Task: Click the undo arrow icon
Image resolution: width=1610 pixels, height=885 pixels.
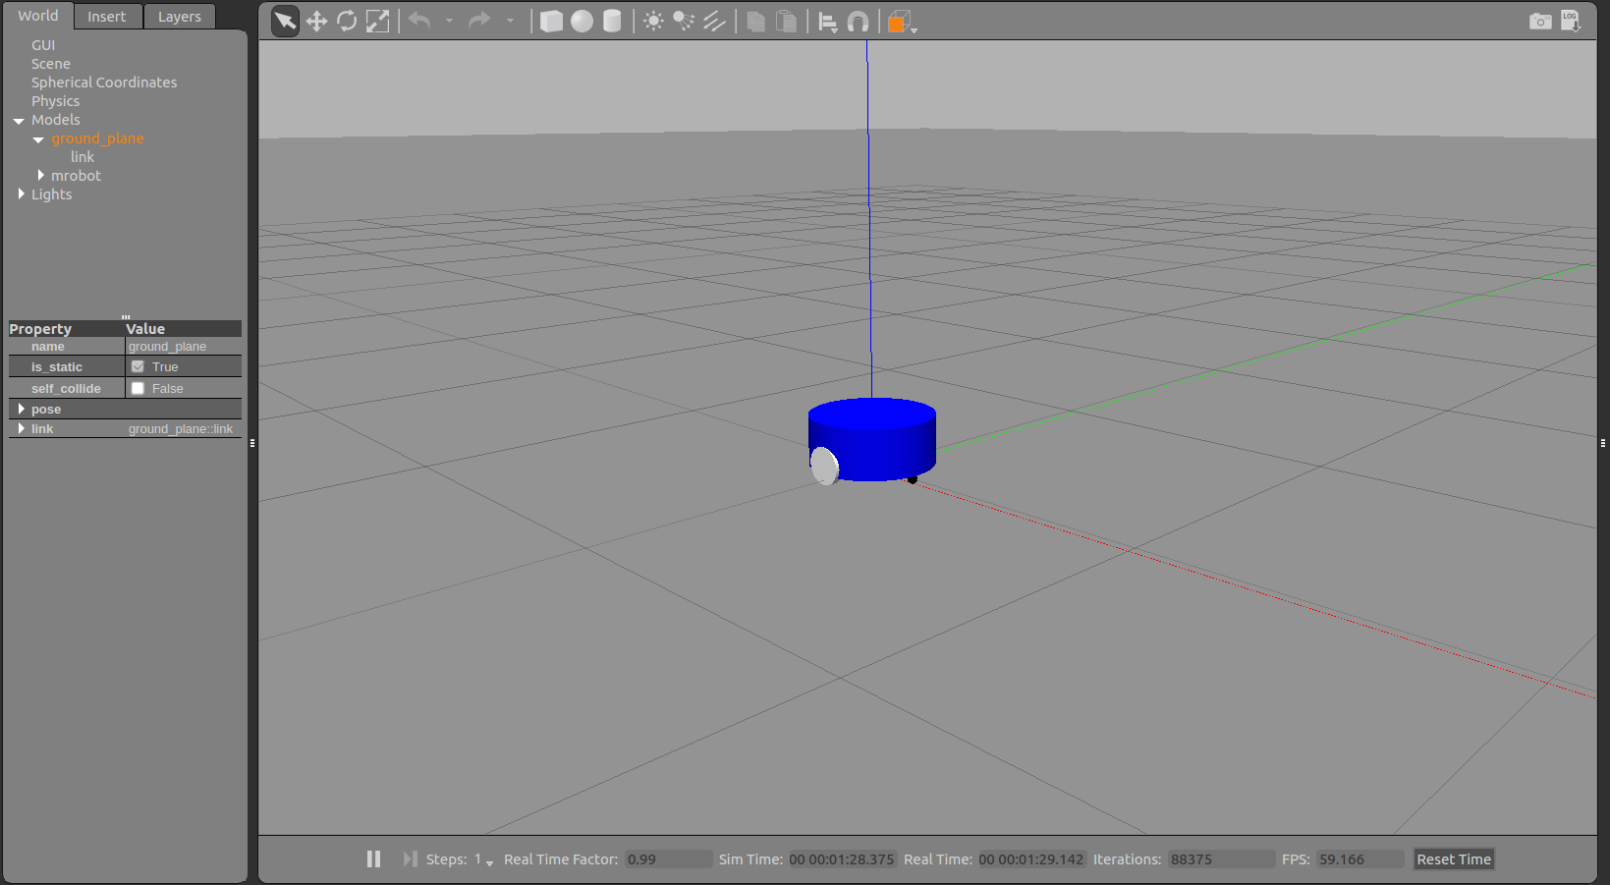Action: (420, 21)
